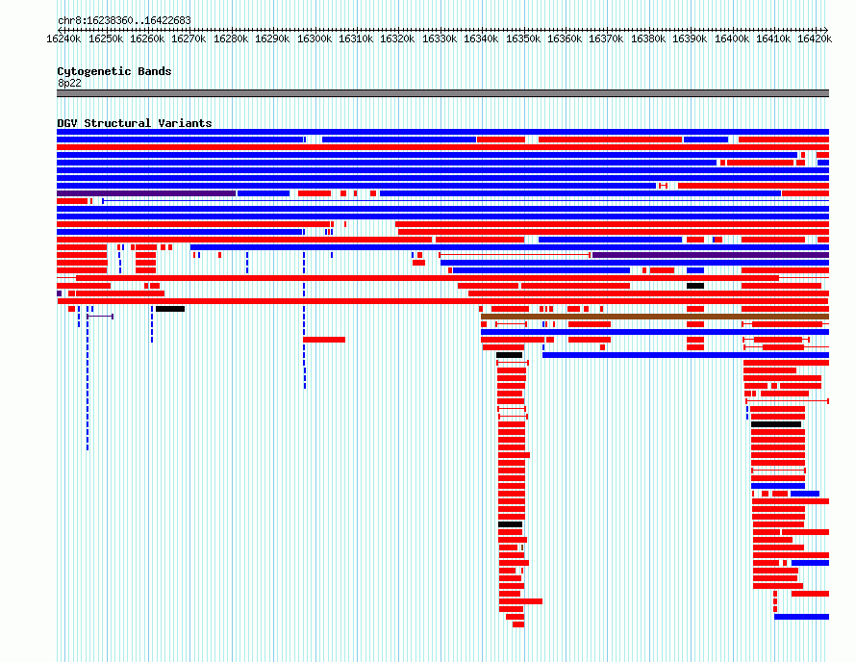856x662 pixels.
Task: Click the 16250k ruler label
Action: tap(106, 38)
